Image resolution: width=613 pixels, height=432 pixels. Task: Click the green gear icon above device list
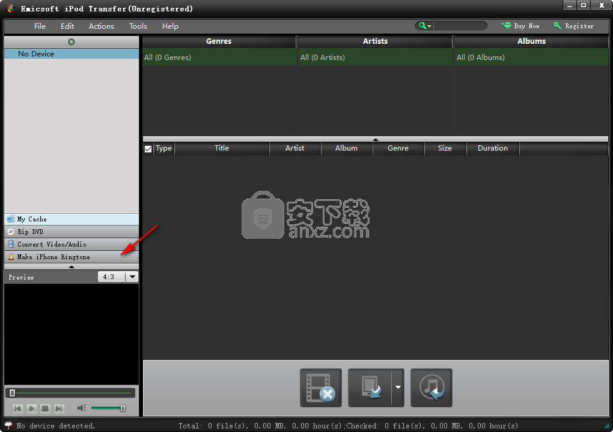[x=71, y=42]
